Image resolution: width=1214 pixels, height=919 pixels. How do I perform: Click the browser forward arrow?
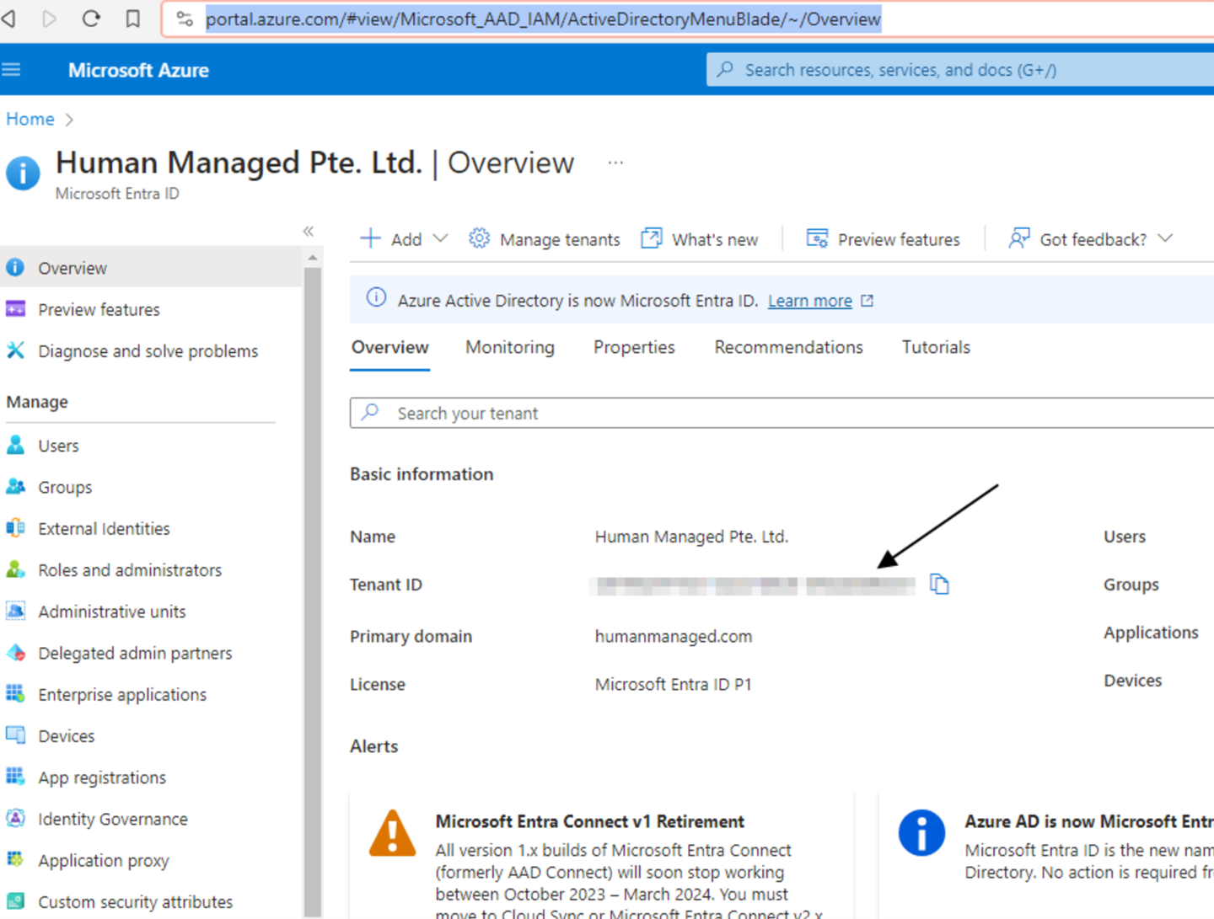49,19
